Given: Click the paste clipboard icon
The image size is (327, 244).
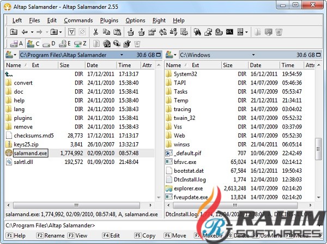Looking at the screenshot, I should tap(117, 32).
